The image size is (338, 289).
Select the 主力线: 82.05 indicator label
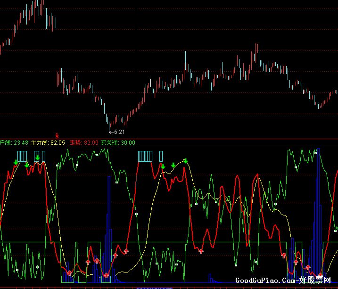pos(48,143)
